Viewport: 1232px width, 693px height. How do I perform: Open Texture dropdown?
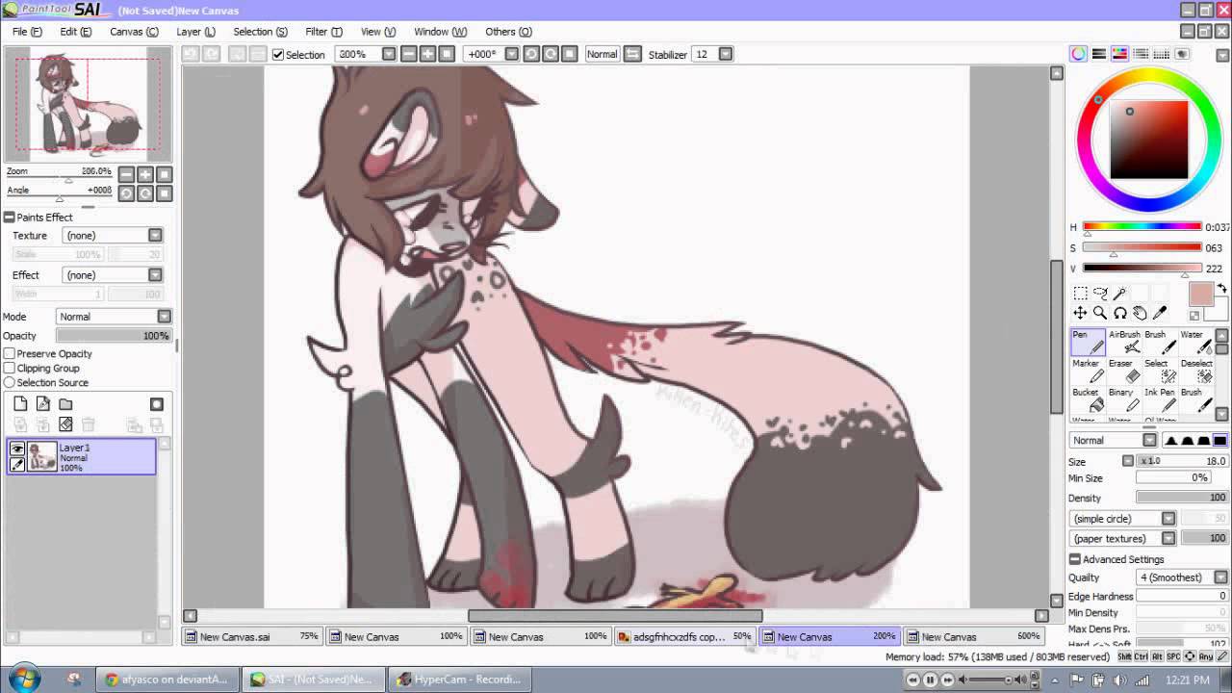[113, 235]
